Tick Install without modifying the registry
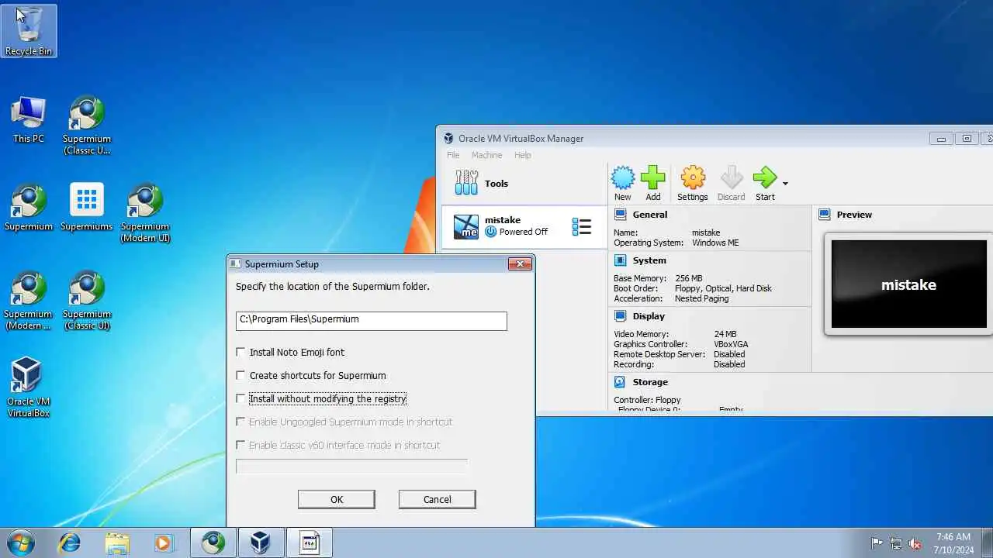This screenshot has width=993, height=558. [240, 398]
